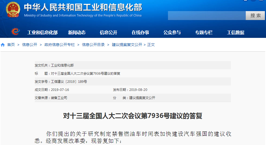266x145 pixels.
Task: Click 正文 breadcrumb item
Action: (x=151, y=45)
